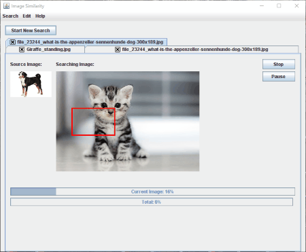Open the Help menu
This screenshot has height=252, width=306.
tap(40, 16)
